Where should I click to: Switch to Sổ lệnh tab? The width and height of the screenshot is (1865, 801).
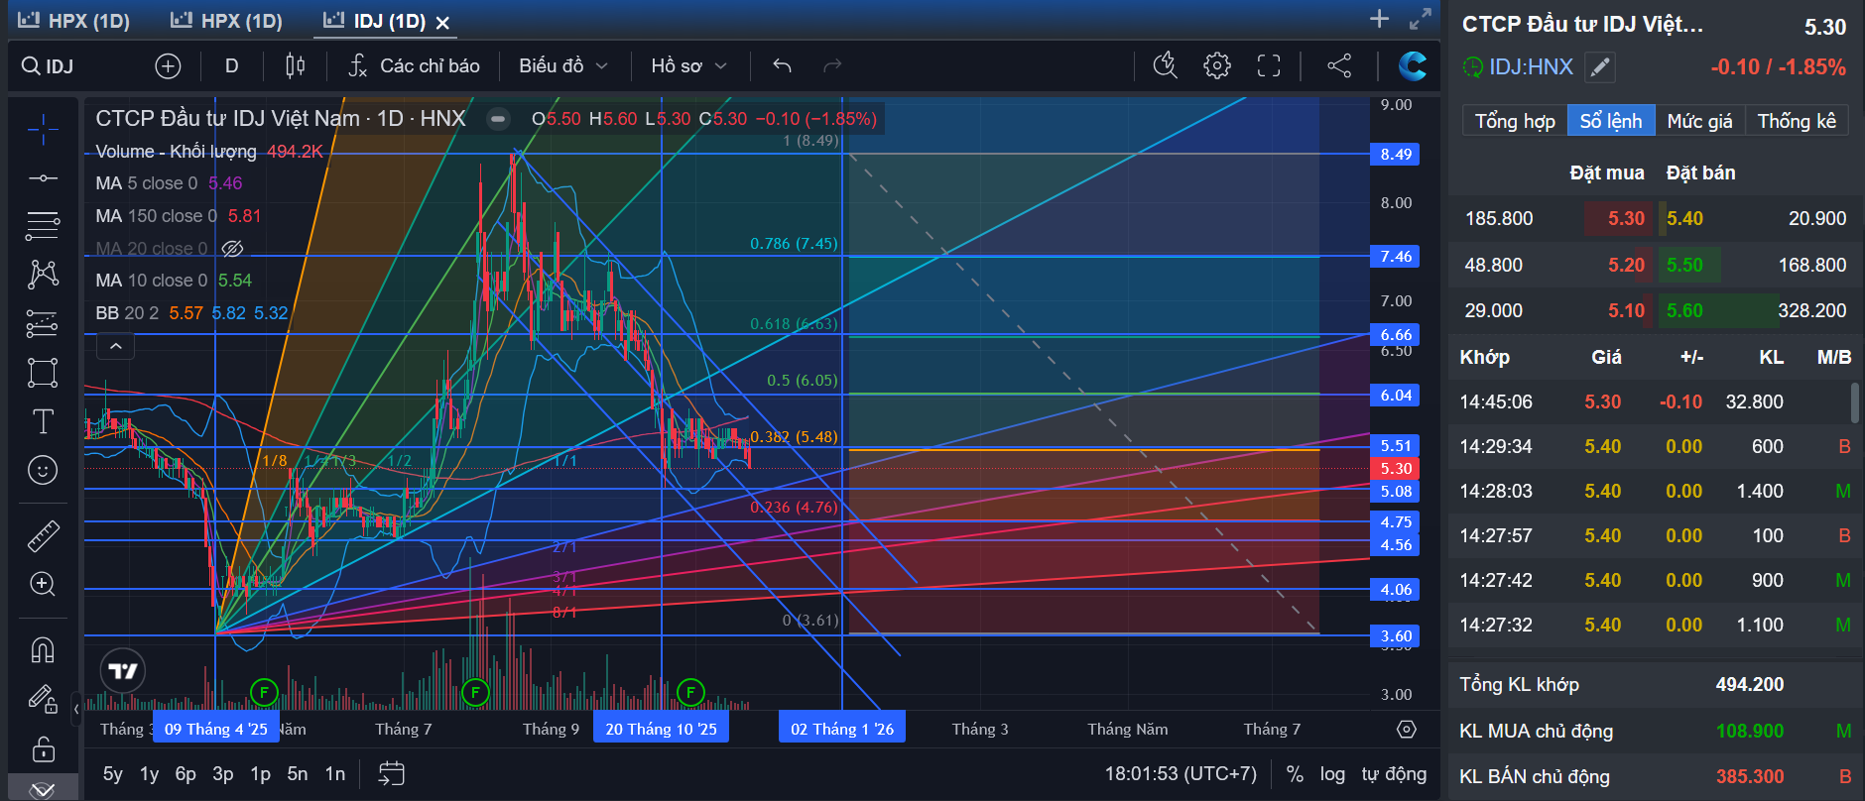pyautogui.click(x=1611, y=121)
